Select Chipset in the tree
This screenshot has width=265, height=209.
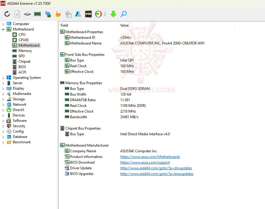pyautogui.click(x=24, y=62)
